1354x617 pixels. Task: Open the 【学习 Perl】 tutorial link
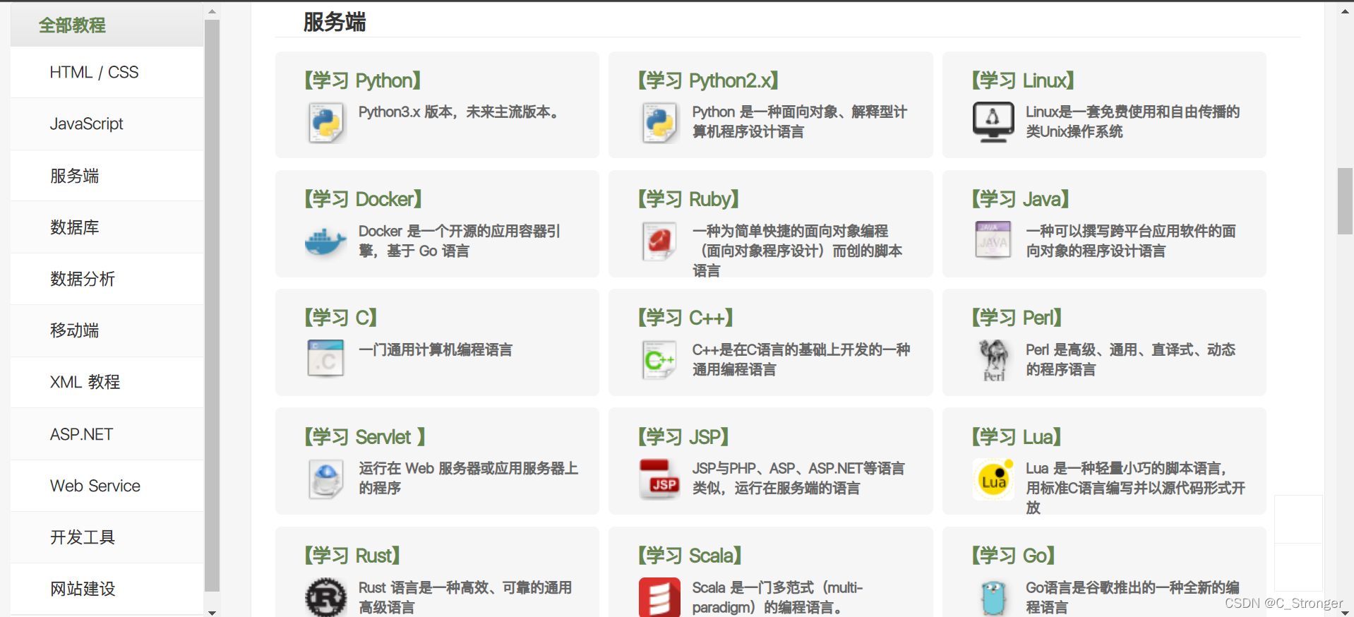pyautogui.click(x=1017, y=318)
